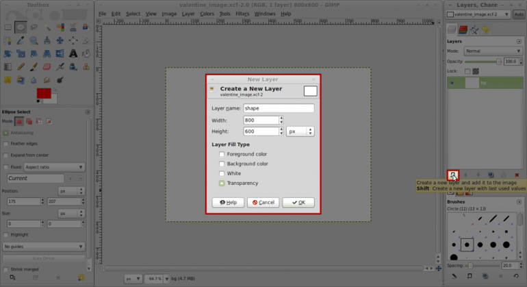527x287 pixels.
Task: Click the Create a new layer icon
Action: tap(452, 175)
